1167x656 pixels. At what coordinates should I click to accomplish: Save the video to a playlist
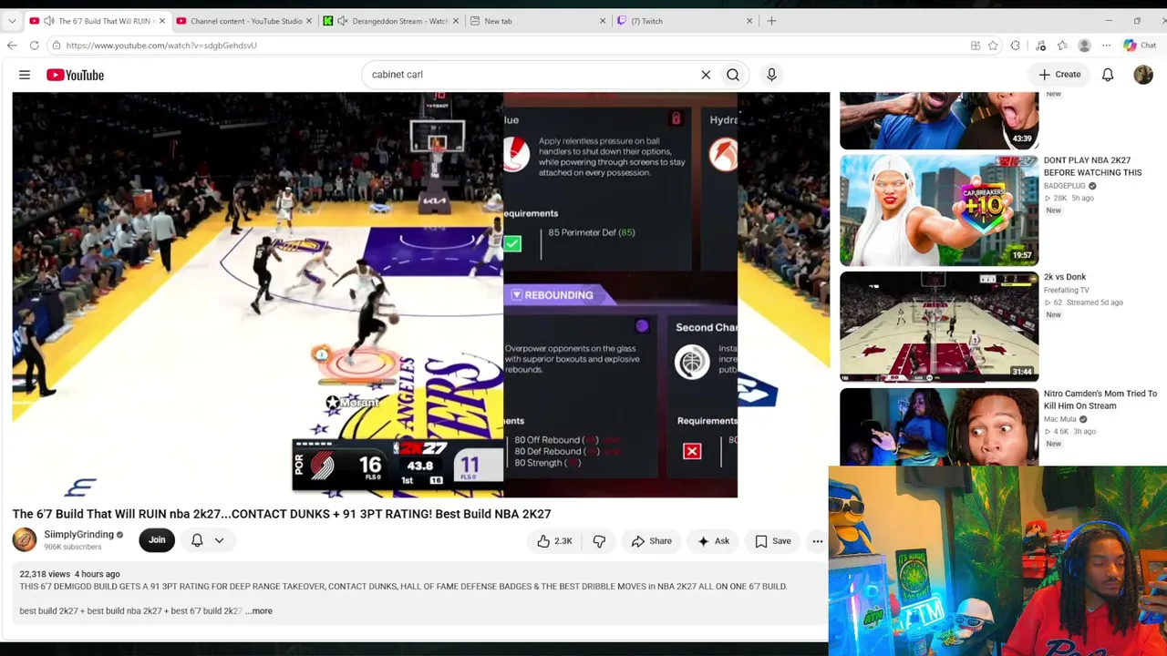[772, 541]
